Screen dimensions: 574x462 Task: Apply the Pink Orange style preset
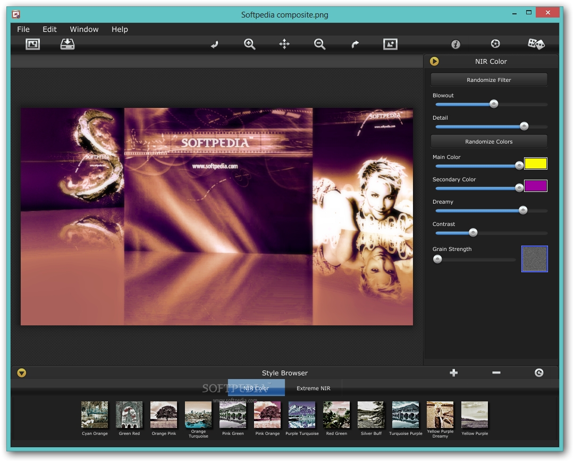coord(267,415)
